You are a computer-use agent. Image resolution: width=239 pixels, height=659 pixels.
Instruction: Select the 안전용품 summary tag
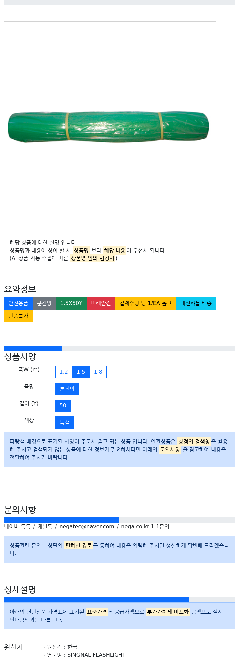click(x=18, y=303)
